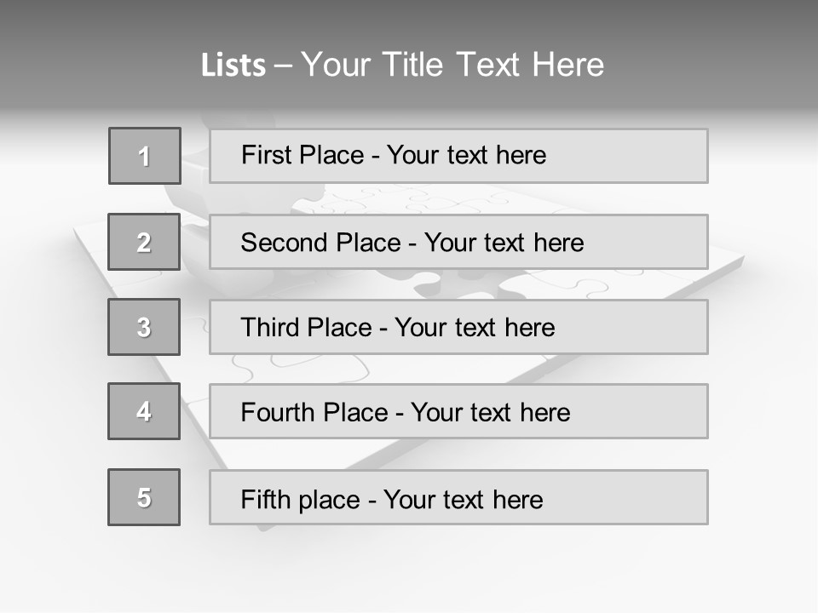Viewport: 818px width, 613px height.
Task: Click the number 1 box
Action: pos(145,156)
